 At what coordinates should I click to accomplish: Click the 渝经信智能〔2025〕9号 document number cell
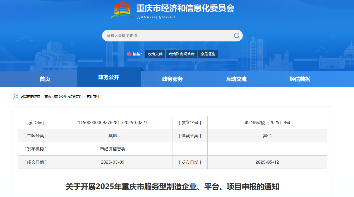click(267, 122)
